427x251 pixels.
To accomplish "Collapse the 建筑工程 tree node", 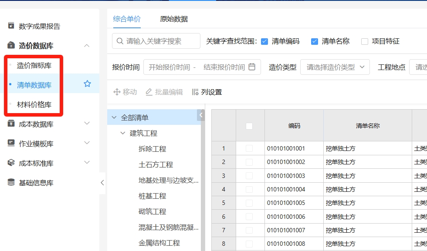I will (123, 133).
